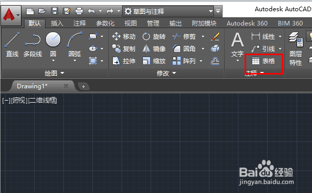Click the Open folder icon
Screen dimensions: 312x193
pos(42,11)
